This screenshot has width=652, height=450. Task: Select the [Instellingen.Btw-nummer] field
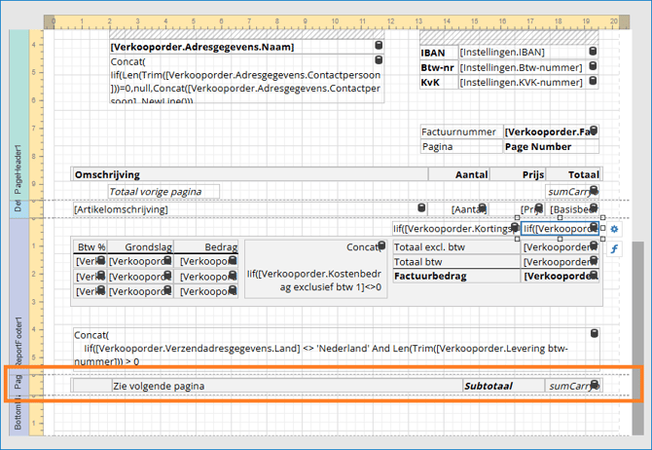tap(521, 67)
